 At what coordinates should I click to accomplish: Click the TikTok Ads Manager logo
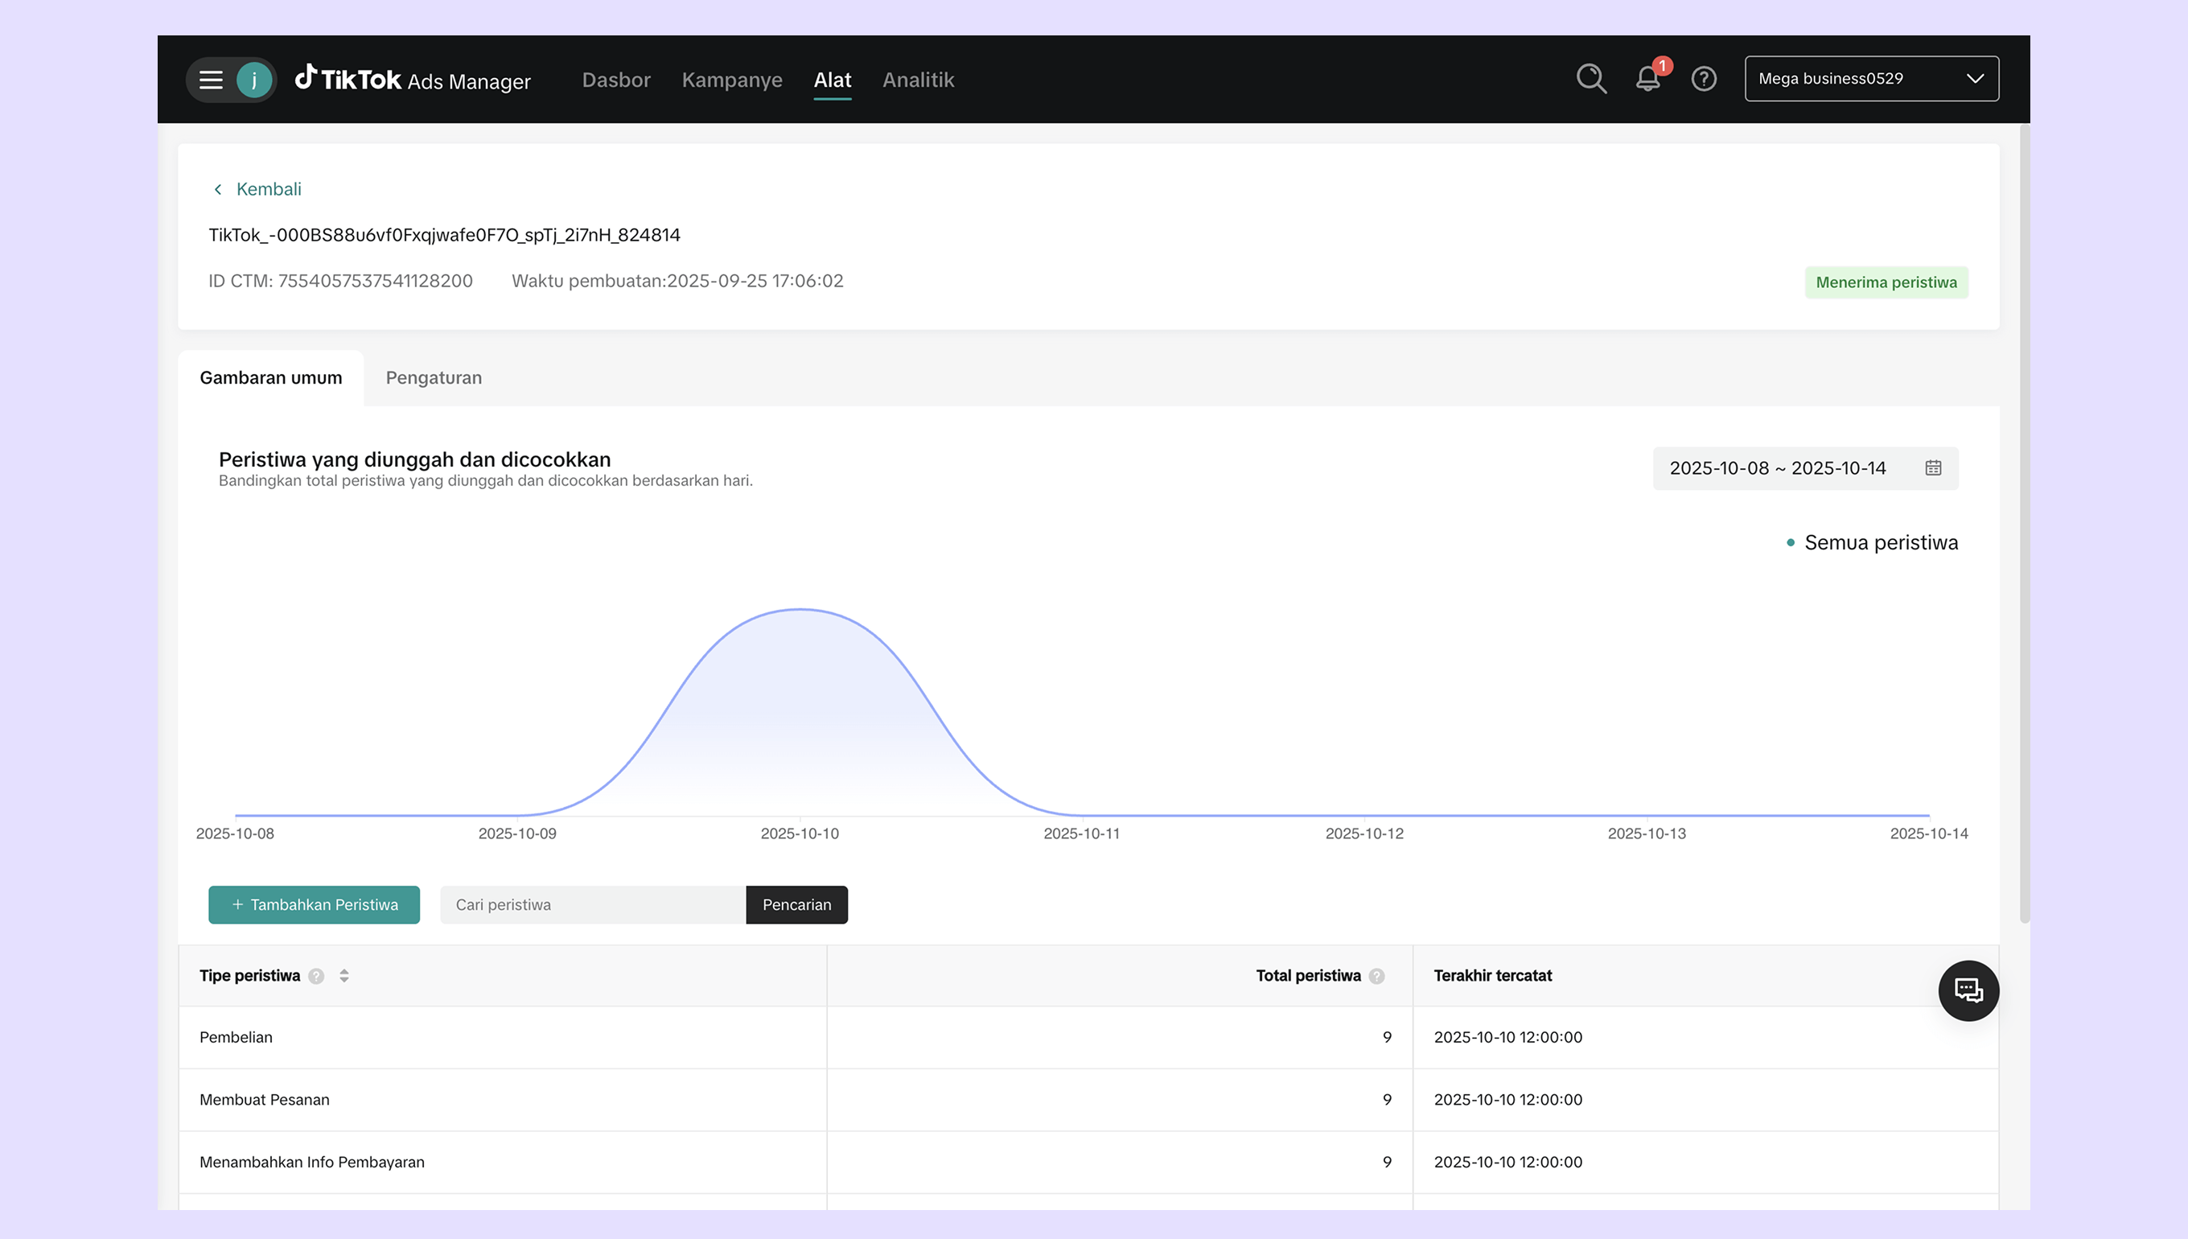click(413, 80)
